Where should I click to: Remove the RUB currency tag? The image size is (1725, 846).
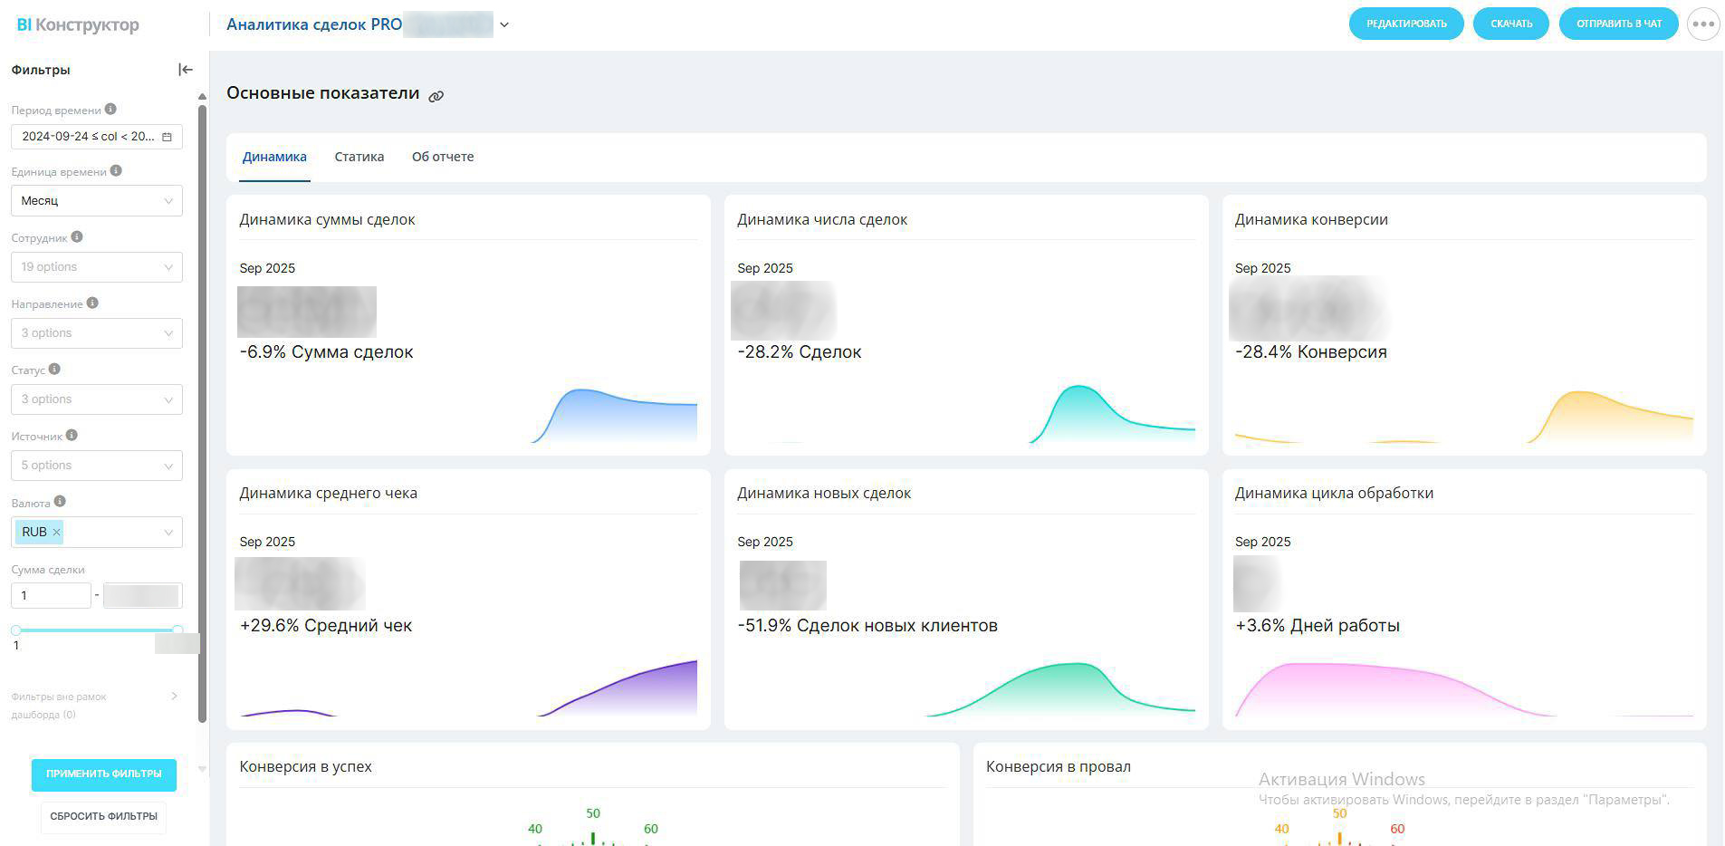[x=56, y=533]
